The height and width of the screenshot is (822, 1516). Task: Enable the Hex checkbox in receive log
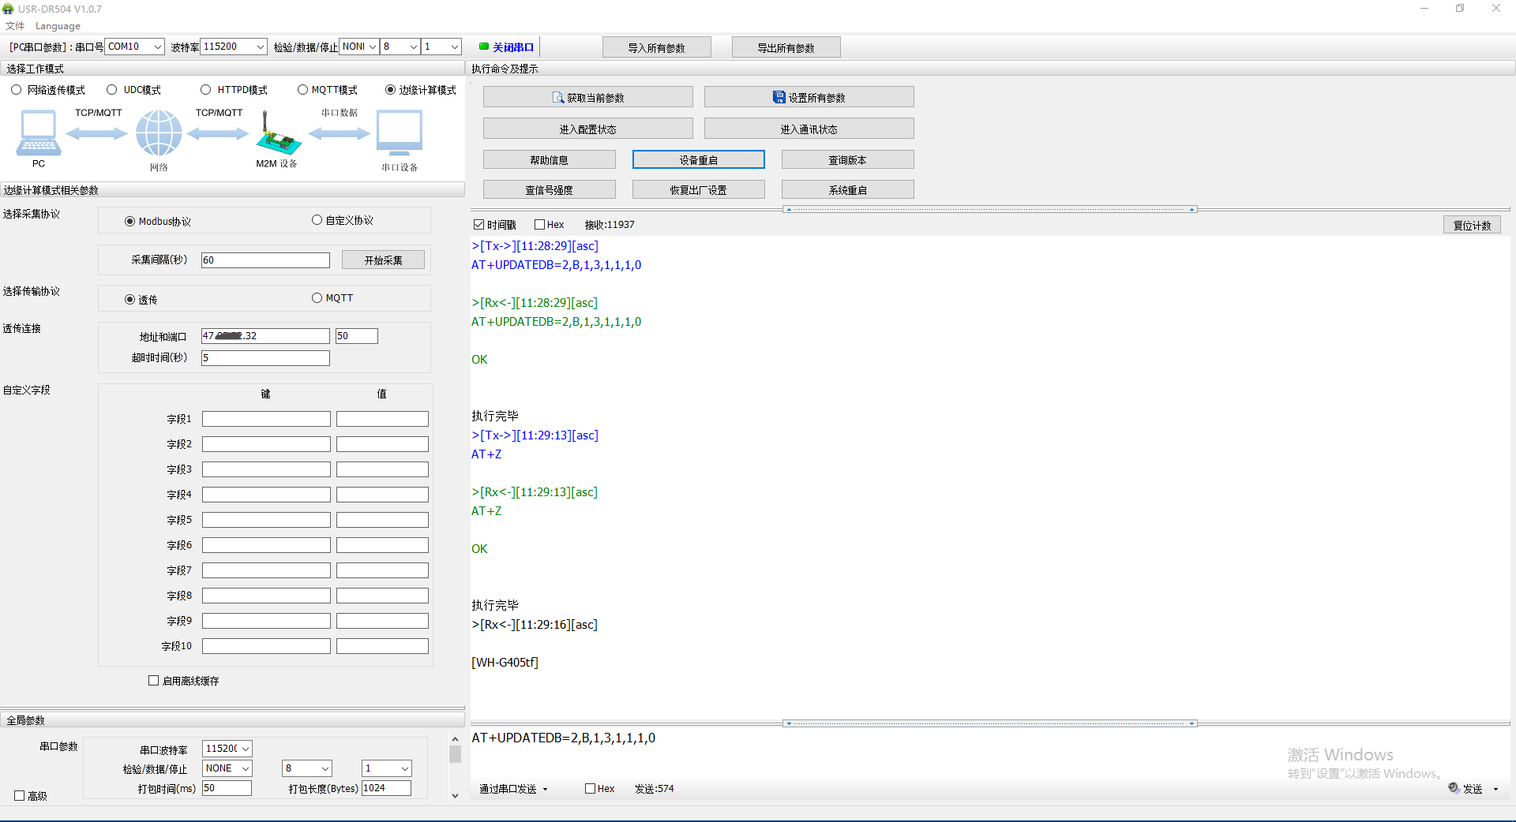click(540, 225)
